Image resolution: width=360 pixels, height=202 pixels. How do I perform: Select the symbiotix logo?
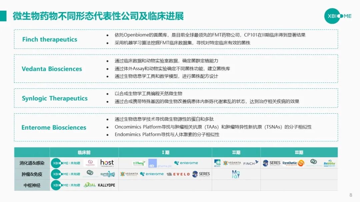108,174
